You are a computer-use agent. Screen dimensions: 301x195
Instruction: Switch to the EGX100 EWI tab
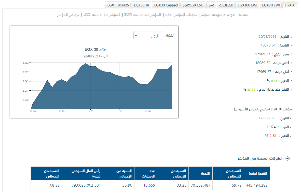point(247,5)
